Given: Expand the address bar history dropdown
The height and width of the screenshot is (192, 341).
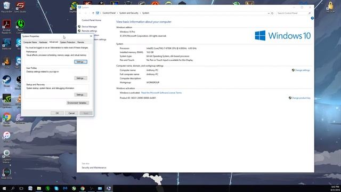Looking at the screenshot, I should (269, 13).
